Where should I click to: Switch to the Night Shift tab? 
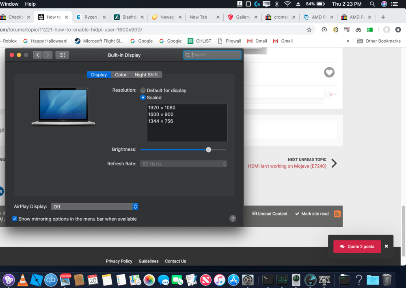pyautogui.click(x=146, y=75)
